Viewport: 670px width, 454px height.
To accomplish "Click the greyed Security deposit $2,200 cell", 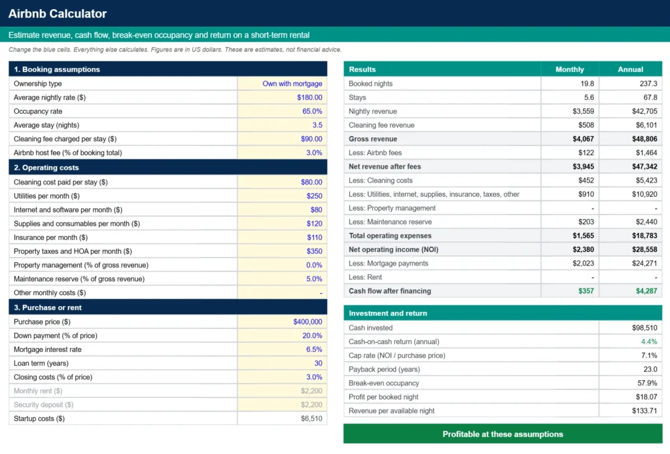I will (x=283, y=404).
